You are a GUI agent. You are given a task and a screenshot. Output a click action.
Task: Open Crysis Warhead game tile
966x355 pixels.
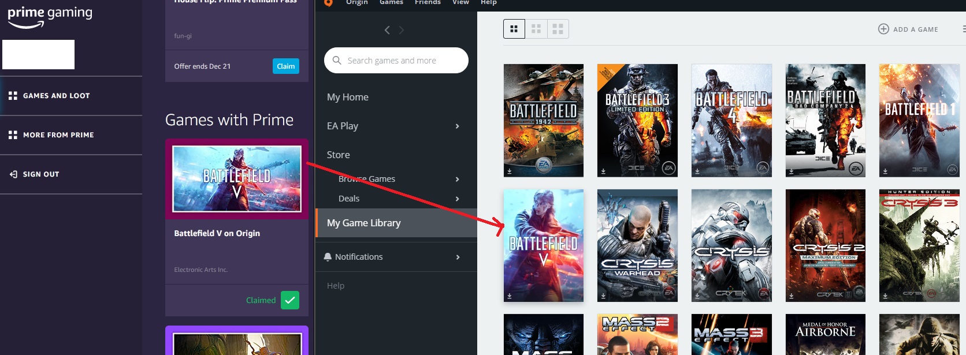point(637,245)
